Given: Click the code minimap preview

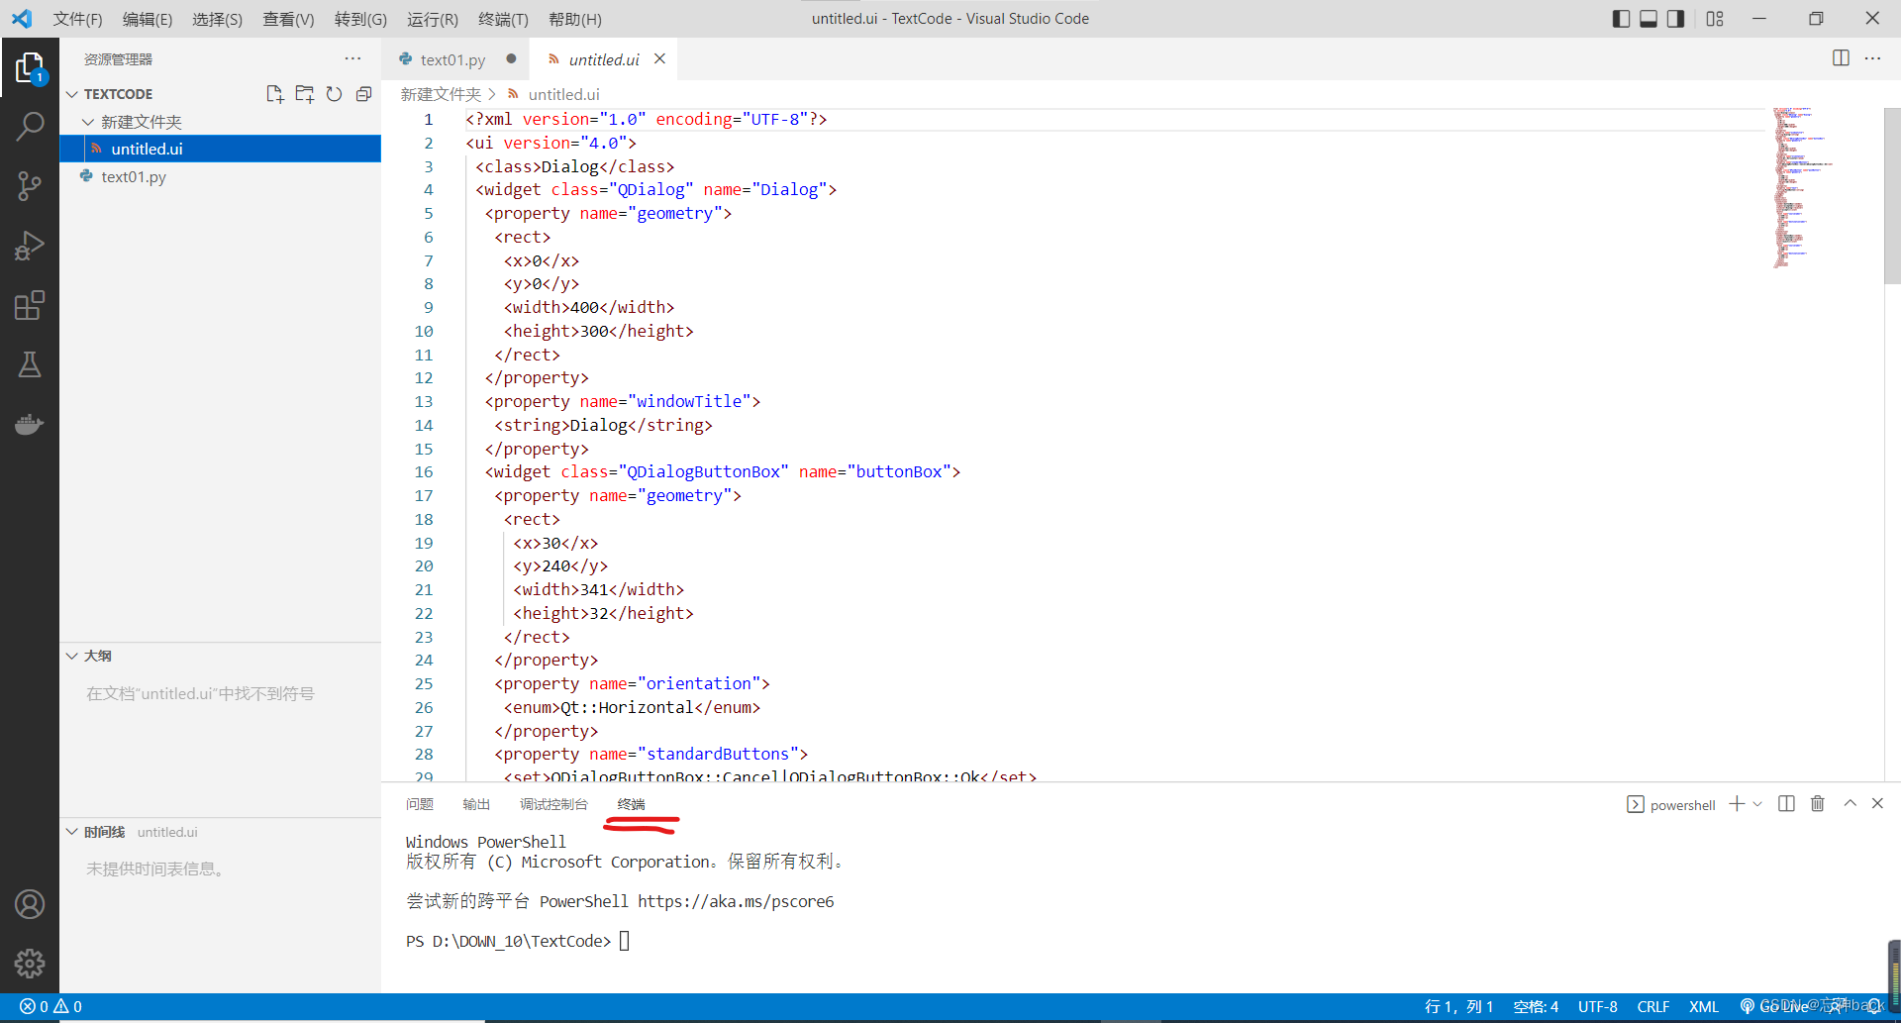Looking at the screenshot, I should (x=1802, y=187).
